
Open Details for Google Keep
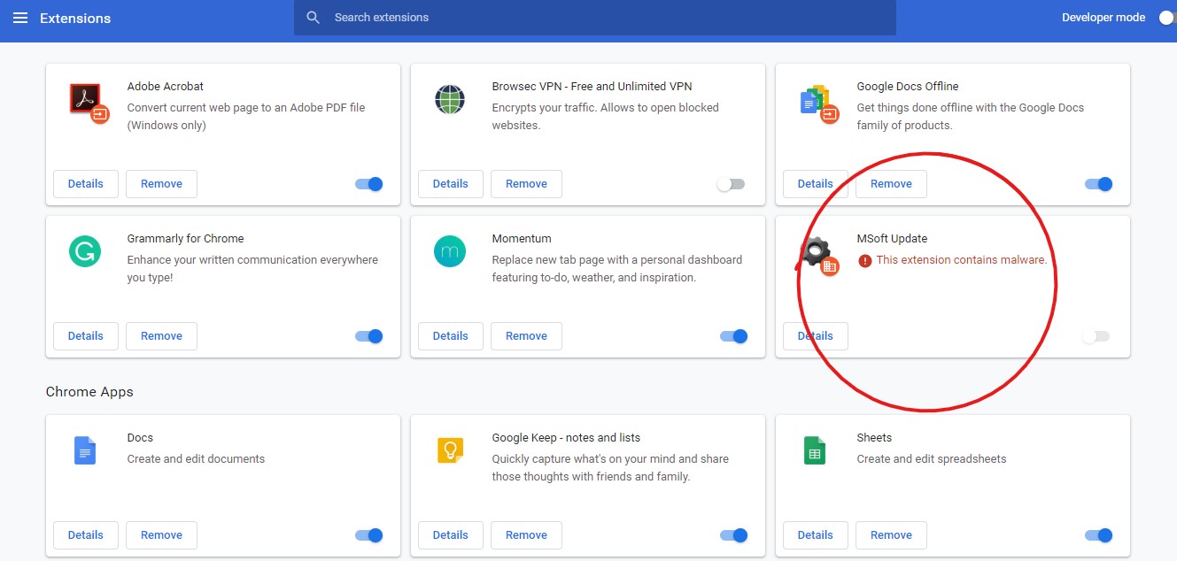[451, 535]
